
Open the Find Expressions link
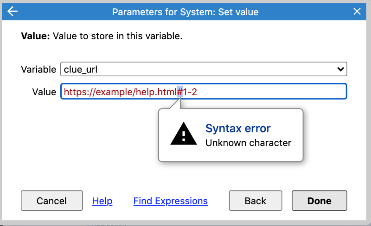(171, 201)
